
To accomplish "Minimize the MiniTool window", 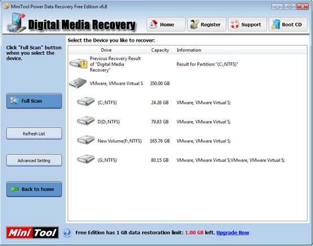I will click(x=277, y=7).
